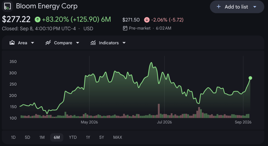Open the Add to list caret menu

[255, 7]
